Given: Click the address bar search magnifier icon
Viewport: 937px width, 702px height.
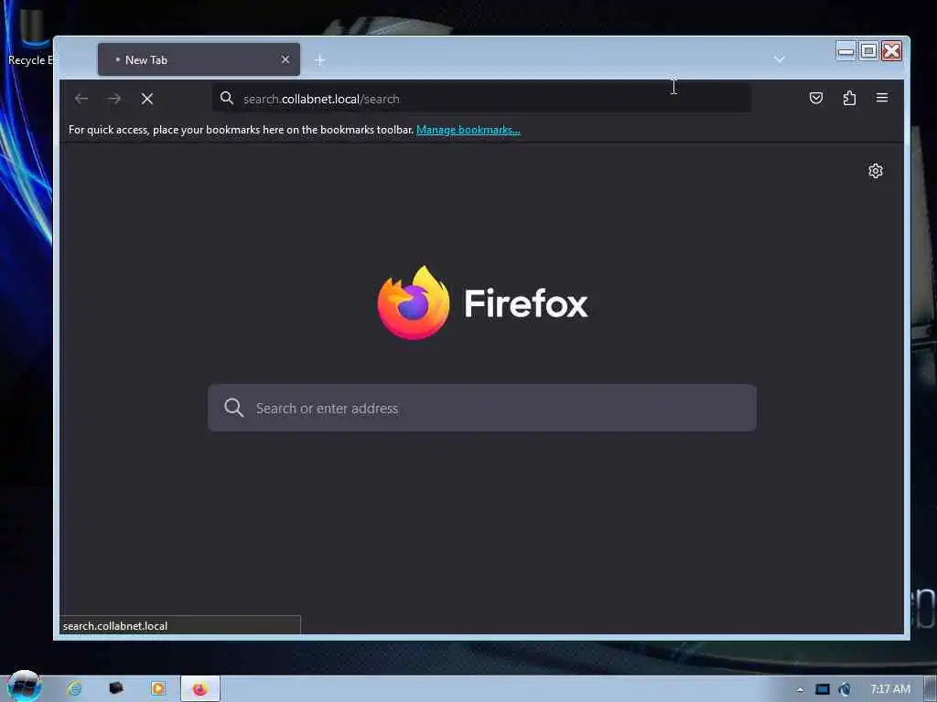Looking at the screenshot, I should 227,98.
